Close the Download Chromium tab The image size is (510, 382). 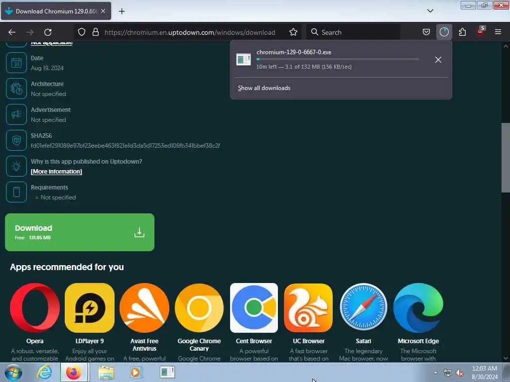pyautogui.click(x=103, y=11)
